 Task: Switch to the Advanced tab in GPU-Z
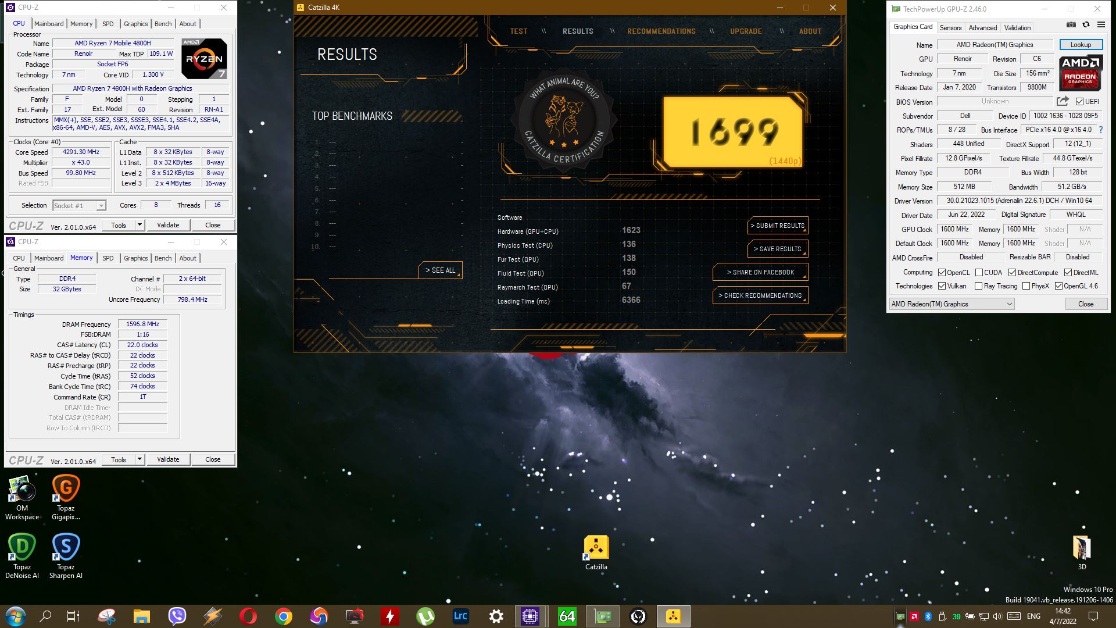(982, 28)
